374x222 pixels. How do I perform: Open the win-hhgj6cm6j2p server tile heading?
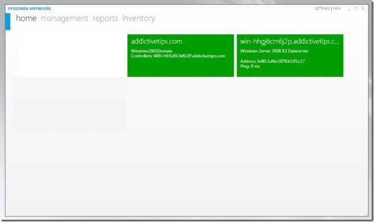[x=290, y=42]
